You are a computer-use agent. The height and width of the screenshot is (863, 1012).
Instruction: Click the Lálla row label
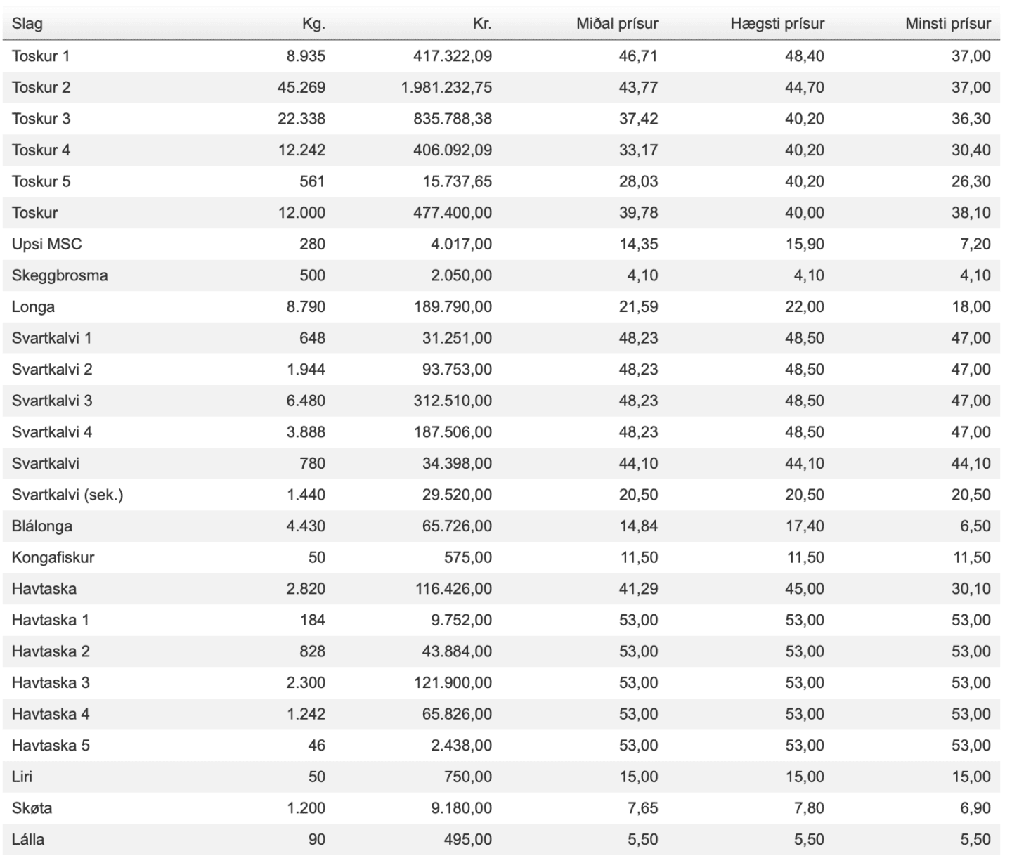tap(28, 840)
